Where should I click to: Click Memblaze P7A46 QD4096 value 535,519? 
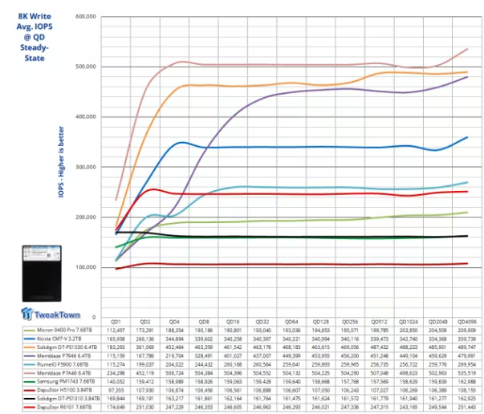467,373
